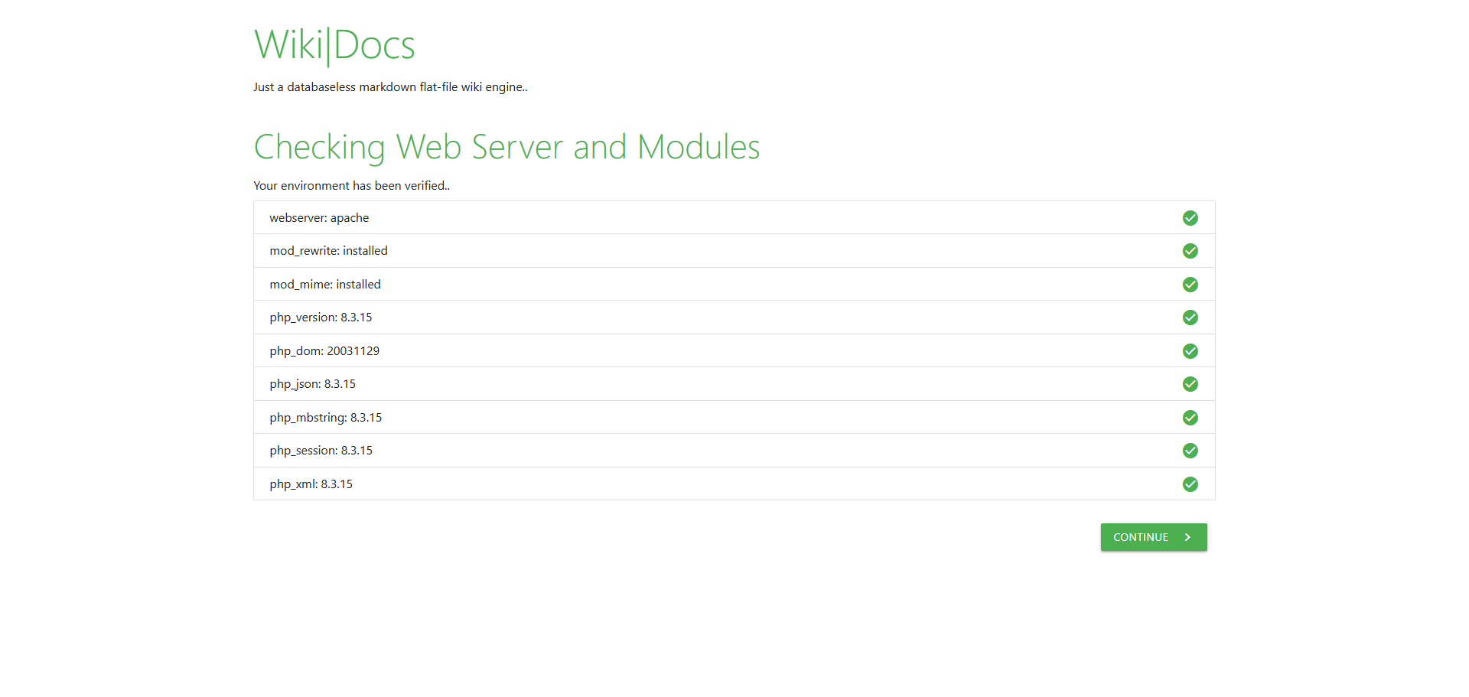The image size is (1469, 697).
Task: Click the webserver apache green checkmark
Action: click(1191, 218)
